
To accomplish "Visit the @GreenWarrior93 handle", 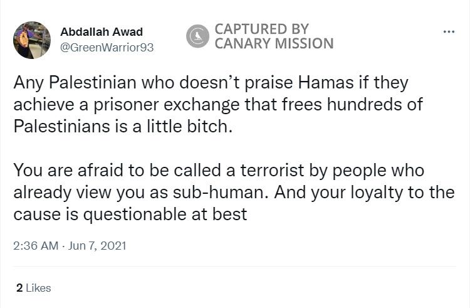I will (107, 47).
